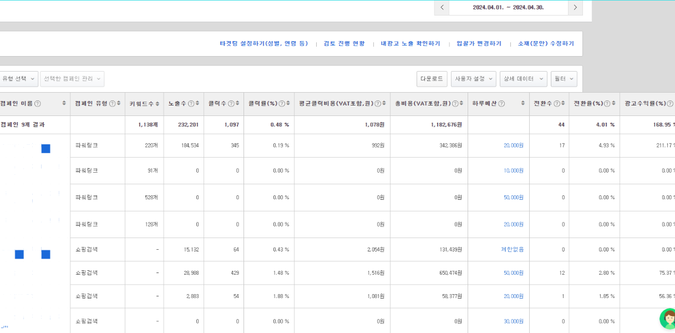
Task: Select the average click cost 1,516원
Action: tap(376, 273)
